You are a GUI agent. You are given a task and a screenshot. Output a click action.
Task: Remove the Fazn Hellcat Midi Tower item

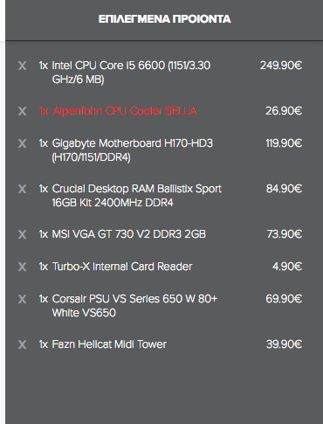[22, 344]
